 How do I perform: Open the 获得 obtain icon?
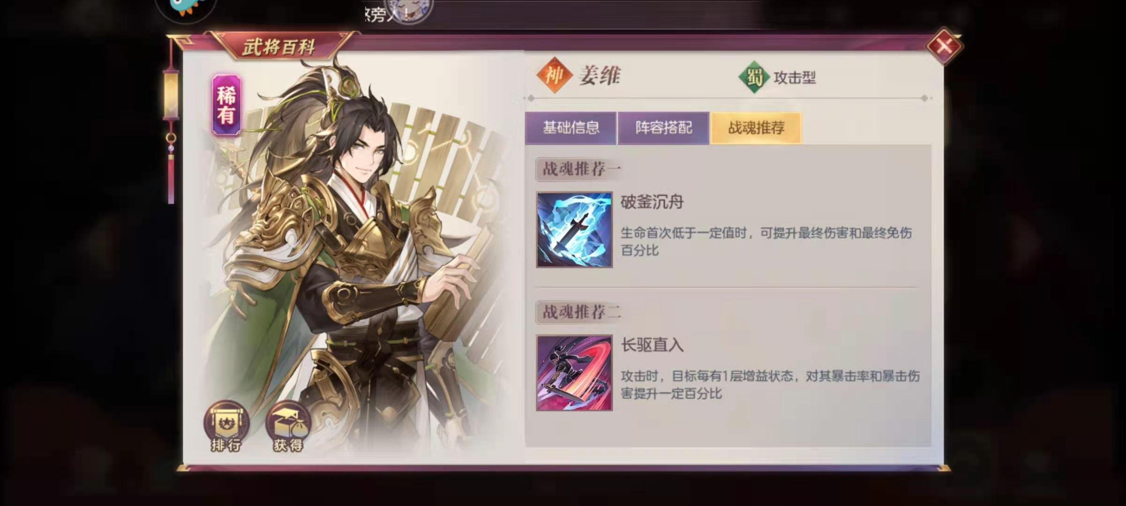click(288, 426)
